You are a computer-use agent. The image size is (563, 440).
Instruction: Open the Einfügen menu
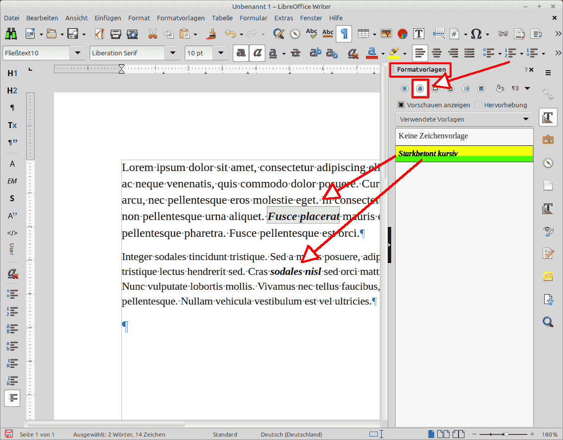click(x=108, y=18)
